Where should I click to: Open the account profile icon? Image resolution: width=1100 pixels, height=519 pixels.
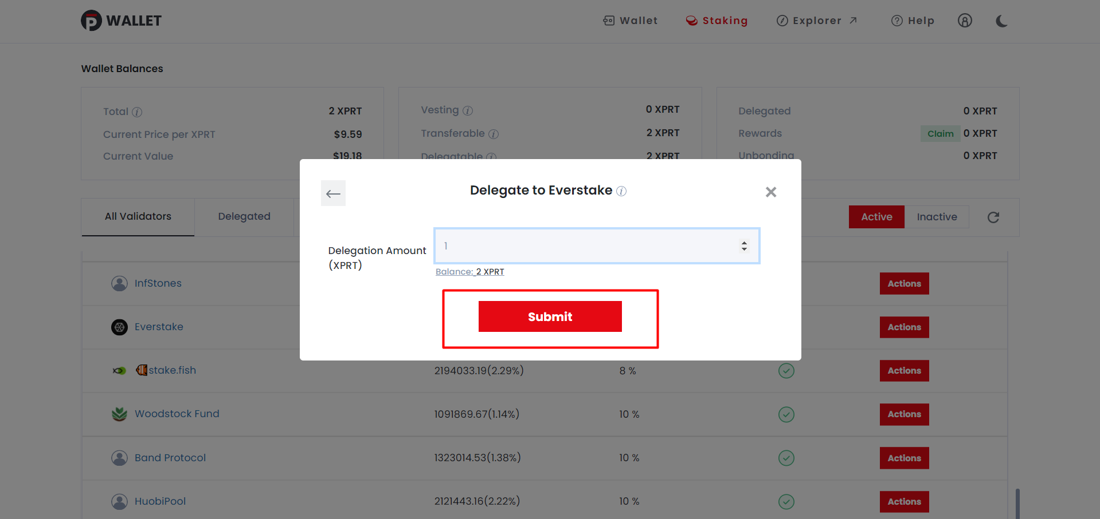[x=965, y=21]
